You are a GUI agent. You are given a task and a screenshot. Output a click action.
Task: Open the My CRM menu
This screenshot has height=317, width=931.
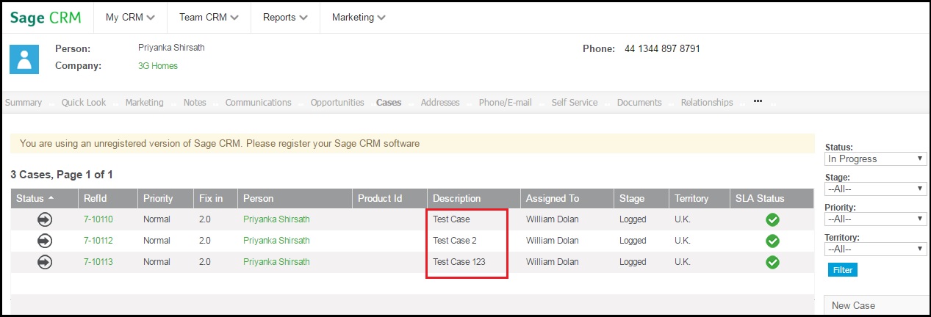[x=130, y=18]
